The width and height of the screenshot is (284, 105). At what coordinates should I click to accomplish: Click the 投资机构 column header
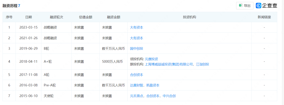(189, 17)
